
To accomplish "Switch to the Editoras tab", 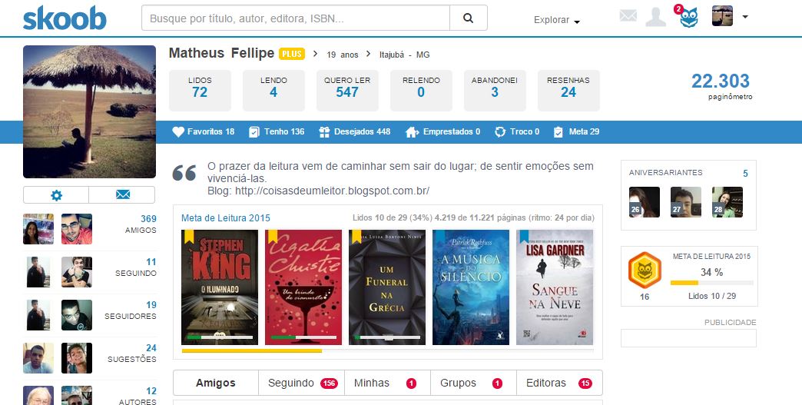I will click(x=559, y=383).
